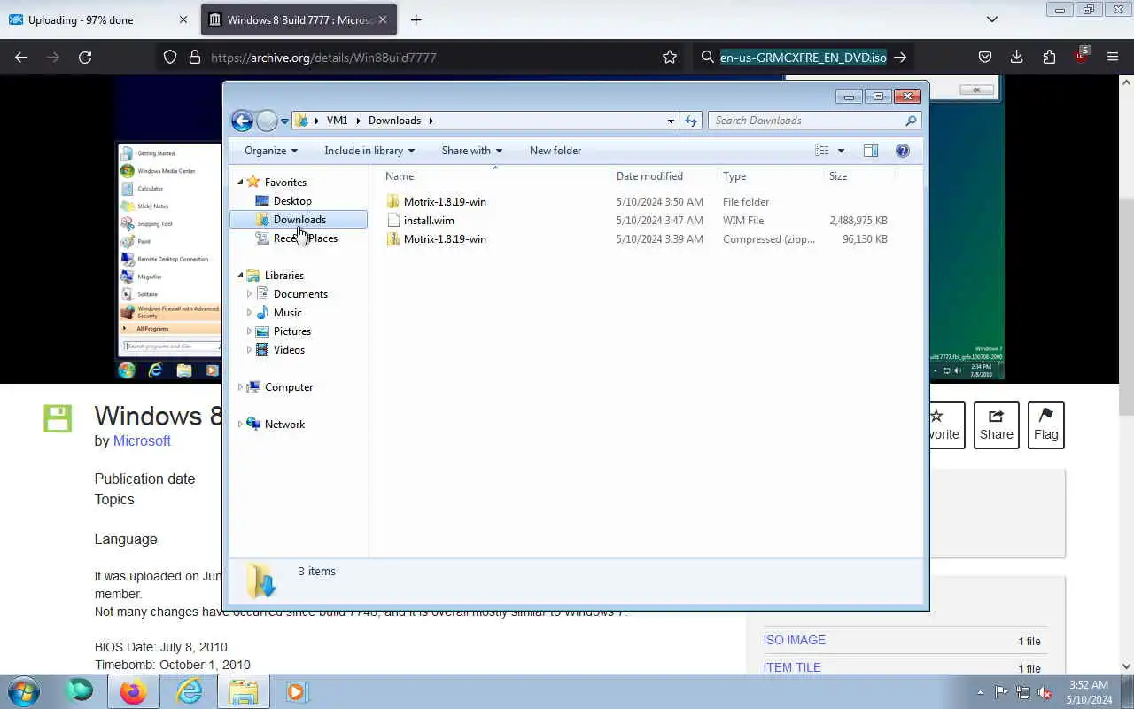Select Computer in navigation pane
The image size is (1134, 709).
click(x=288, y=387)
